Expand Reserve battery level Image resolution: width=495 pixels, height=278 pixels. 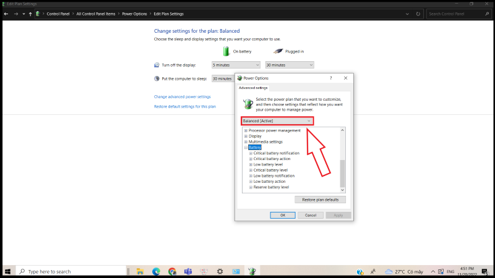(251, 187)
